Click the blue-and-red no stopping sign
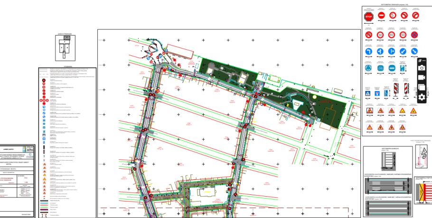This screenshot has height=218, width=432. (x=415, y=35)
